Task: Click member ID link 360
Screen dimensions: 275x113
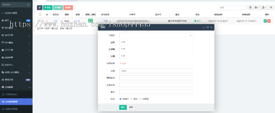Action: [56, 21]
